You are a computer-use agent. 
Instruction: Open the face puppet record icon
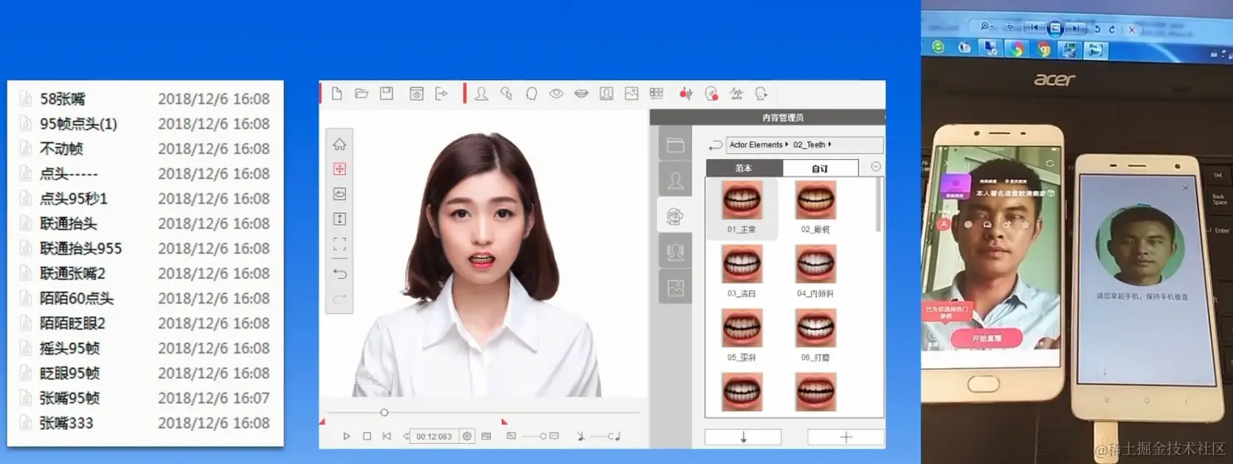tap(711, 94)
